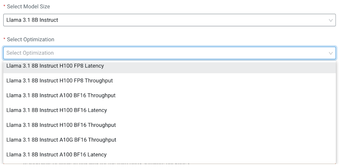Image resolution: width=339 pixels, height=168 pixels.
Task: Pick Llama 3.1 8B Instruct A100 BF16 Throughput
Action: click(61, 95)
